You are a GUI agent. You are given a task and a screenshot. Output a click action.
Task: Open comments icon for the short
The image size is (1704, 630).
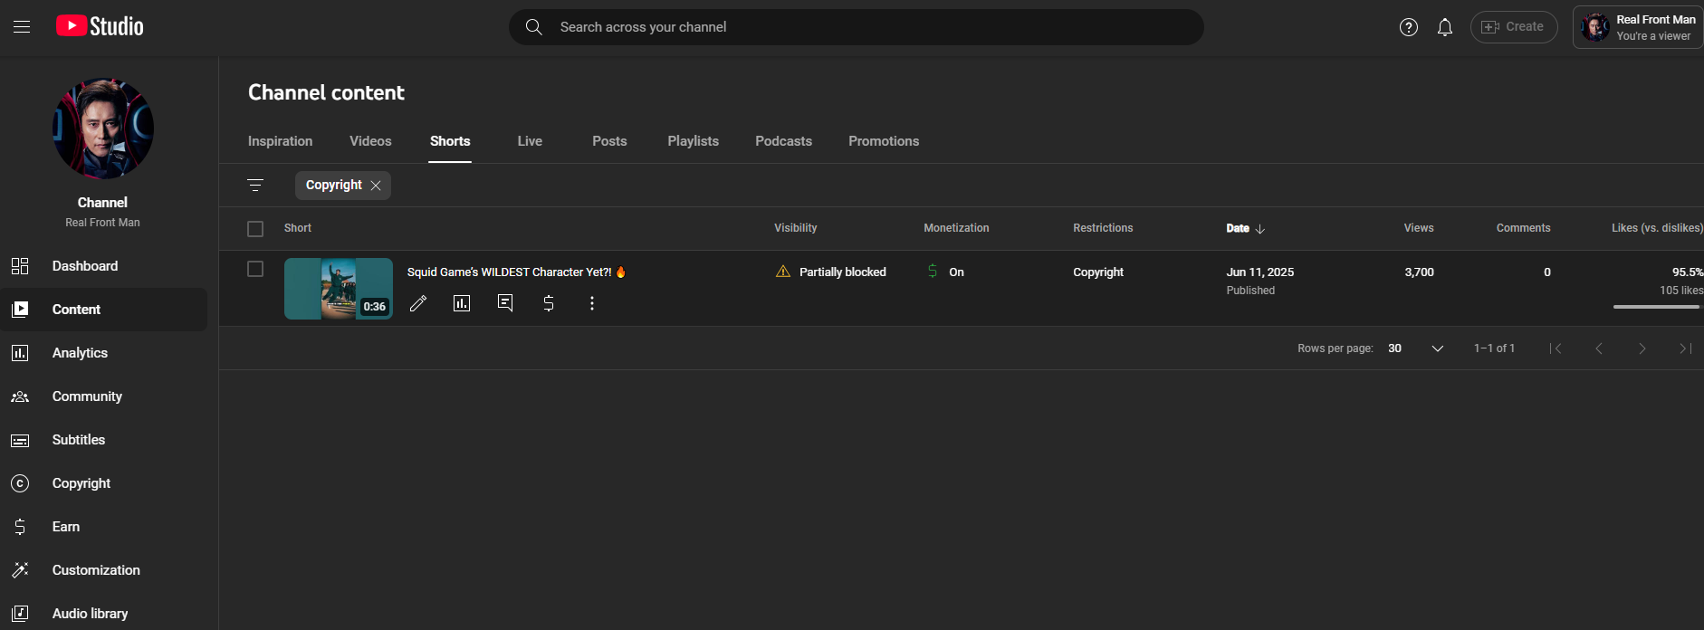[x=505, y=303]
